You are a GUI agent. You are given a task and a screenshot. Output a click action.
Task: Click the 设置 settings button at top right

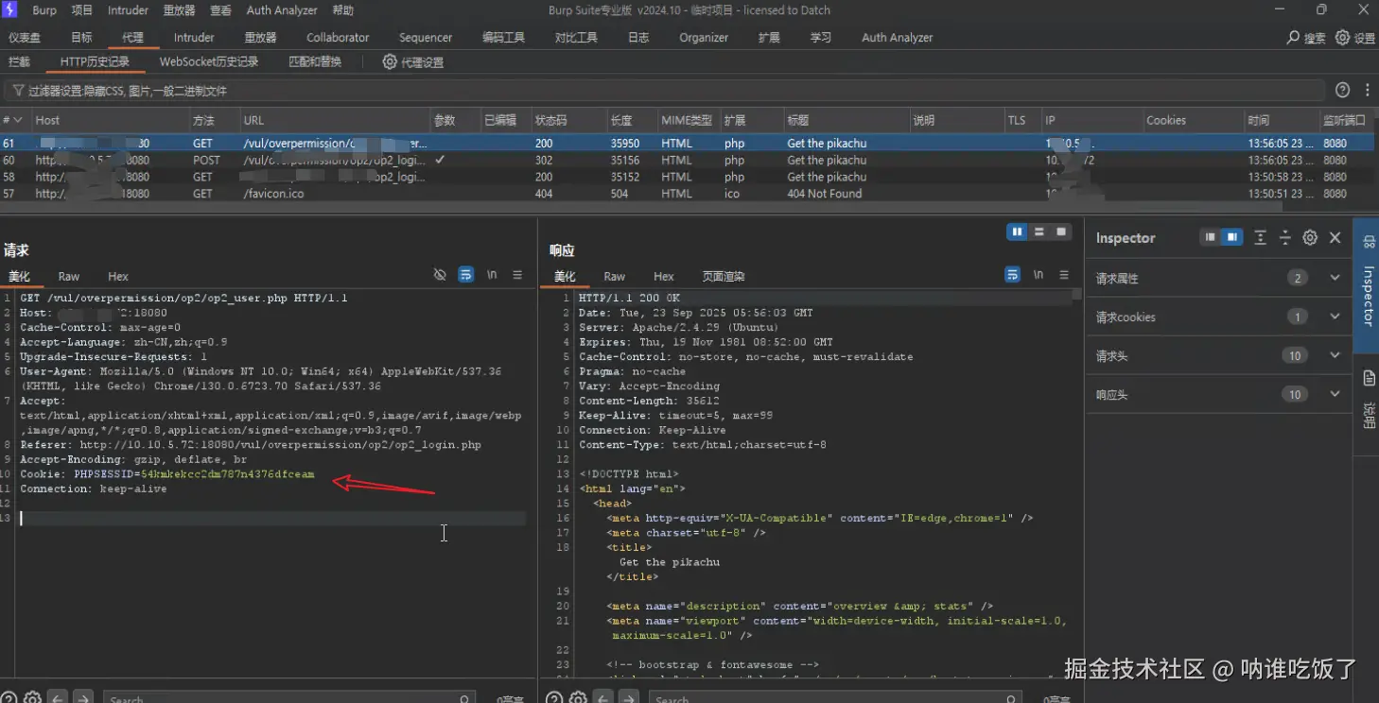point(1354,38)
